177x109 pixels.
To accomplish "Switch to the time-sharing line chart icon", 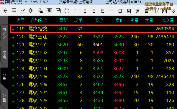I will pos(23,11).
